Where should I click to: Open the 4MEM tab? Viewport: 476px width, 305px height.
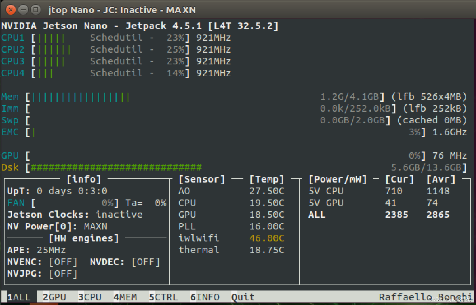(125, 297)
